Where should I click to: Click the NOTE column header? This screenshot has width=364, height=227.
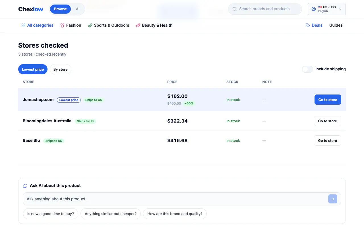(267, 82)
